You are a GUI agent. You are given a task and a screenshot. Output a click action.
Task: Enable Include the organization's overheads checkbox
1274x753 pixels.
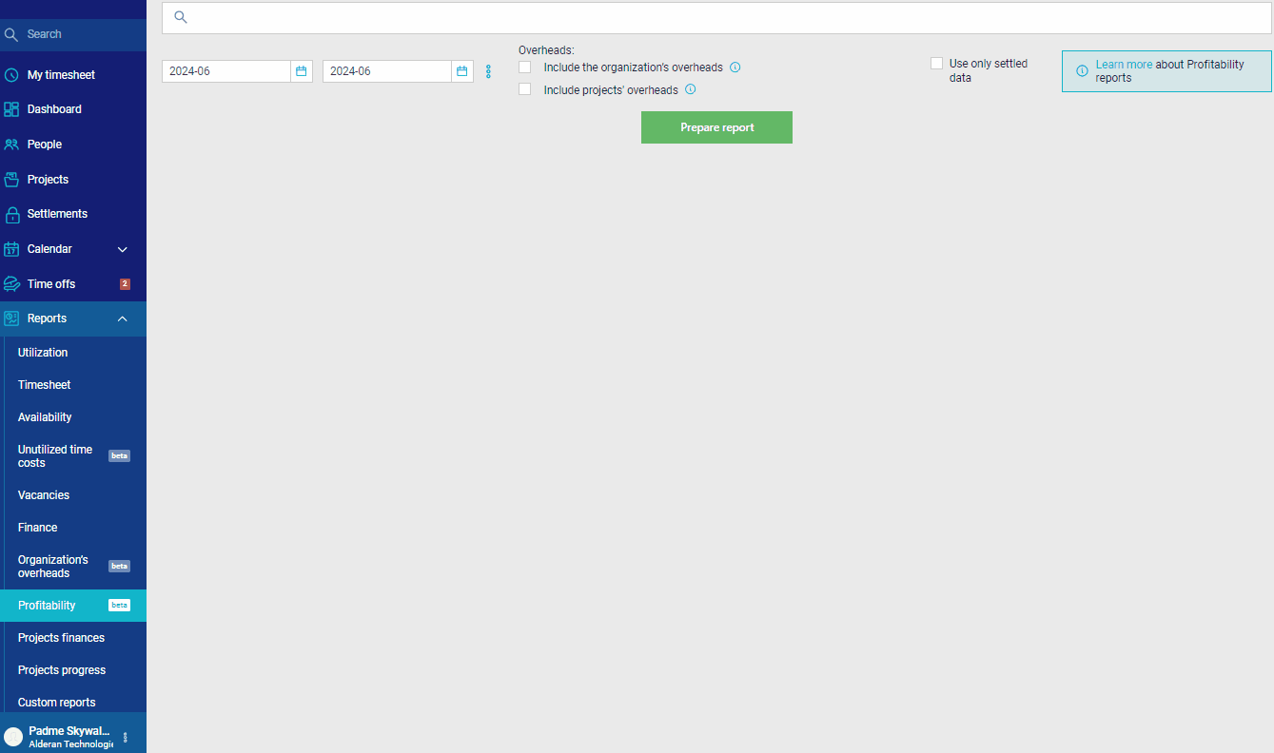[524, 67]
